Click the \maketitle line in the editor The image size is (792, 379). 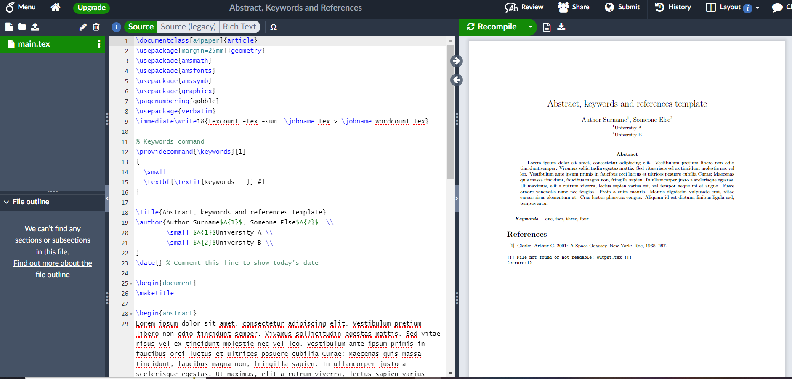[155, 293]
